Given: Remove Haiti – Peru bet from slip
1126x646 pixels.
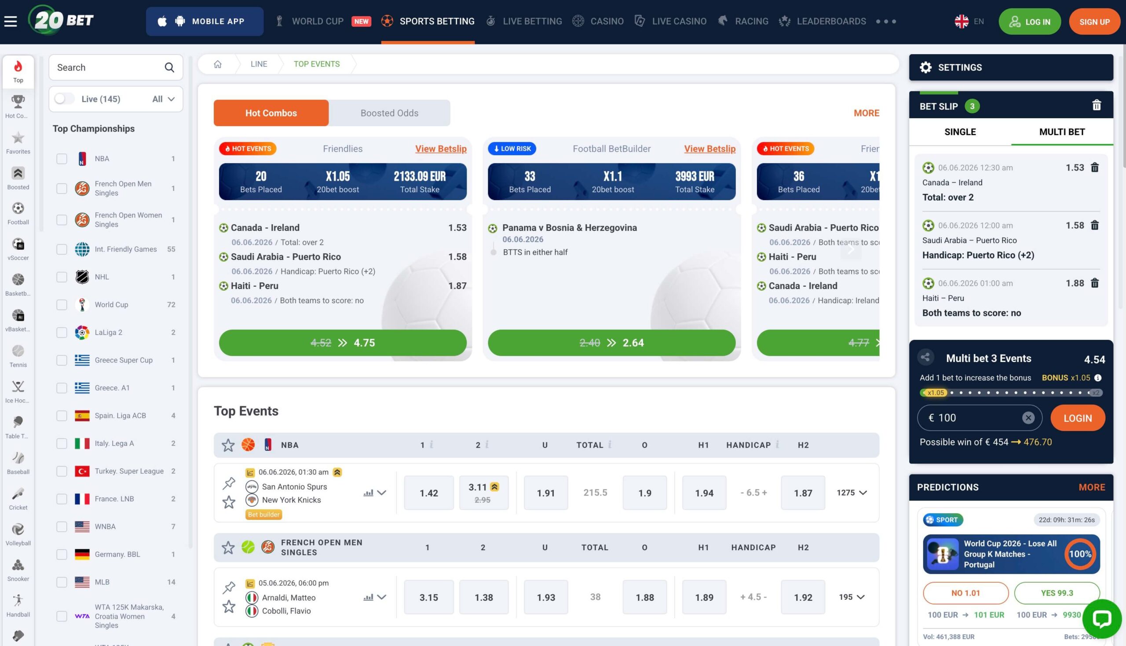Looking at the screenshot, I should pyautogui.click(x=1094, y=283).
